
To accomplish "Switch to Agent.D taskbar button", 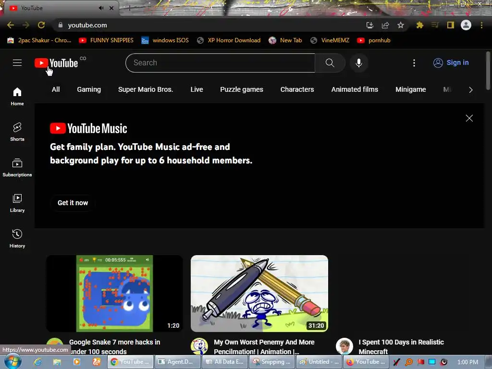I will pos(178,362).
